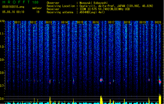Click the date stamp 05.08.16 00:10
The height and width of the screenshot is (104, 164).
pyautogui.click(x=13, y=12)
